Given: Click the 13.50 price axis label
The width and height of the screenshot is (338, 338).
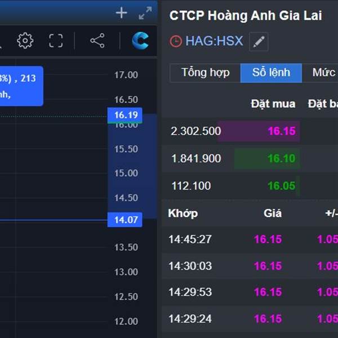Looking at the screenshot, I should (126, 247).
